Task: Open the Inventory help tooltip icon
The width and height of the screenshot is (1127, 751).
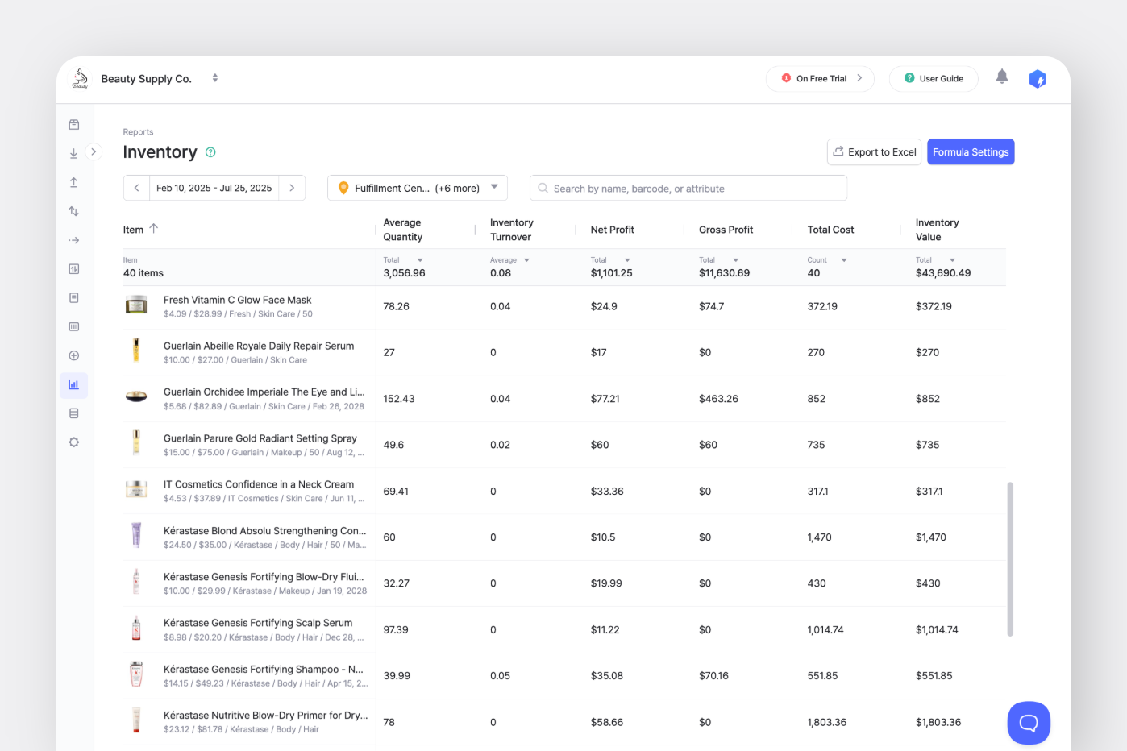Action: [x=210, y=152]
